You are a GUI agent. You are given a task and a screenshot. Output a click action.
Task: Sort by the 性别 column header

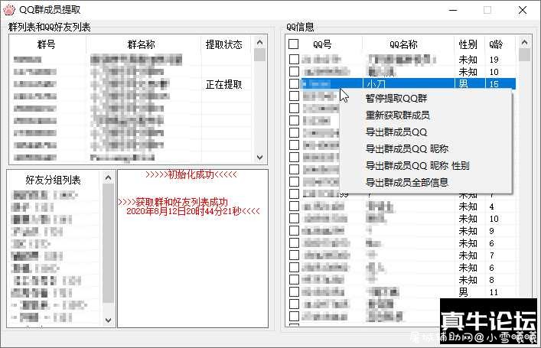(x=468, y=44)
